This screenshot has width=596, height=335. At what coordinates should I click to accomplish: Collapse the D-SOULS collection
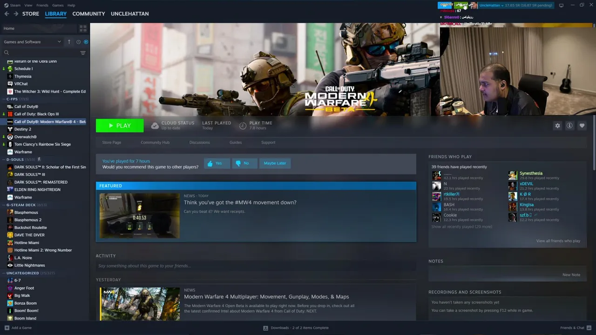pyautogui.click(x=4, y=160)
